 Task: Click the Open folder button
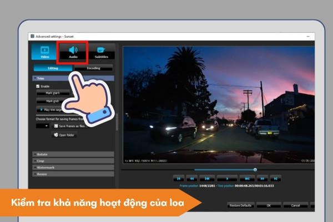[64, 135]
